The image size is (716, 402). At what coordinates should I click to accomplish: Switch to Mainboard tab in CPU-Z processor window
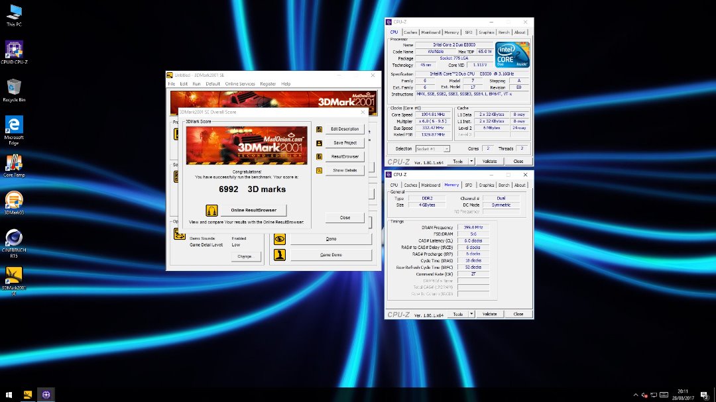click(431, 32)
